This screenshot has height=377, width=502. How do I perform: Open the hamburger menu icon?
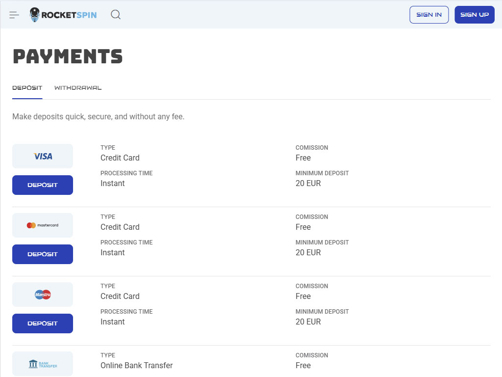tap(14, 15)
